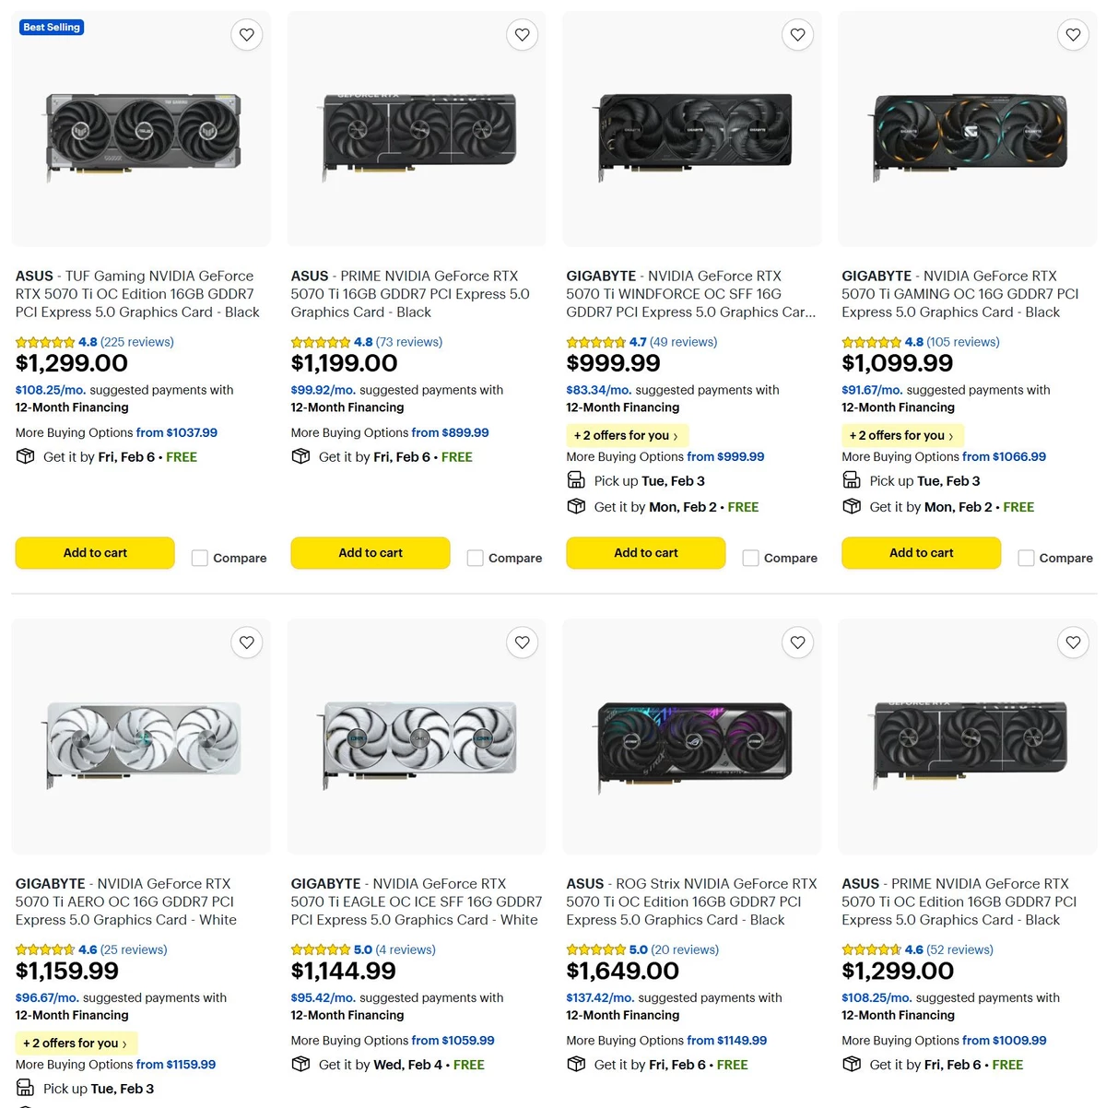Tick the Compare checkbox for ASUS PRIME card

tap(475, 558)
